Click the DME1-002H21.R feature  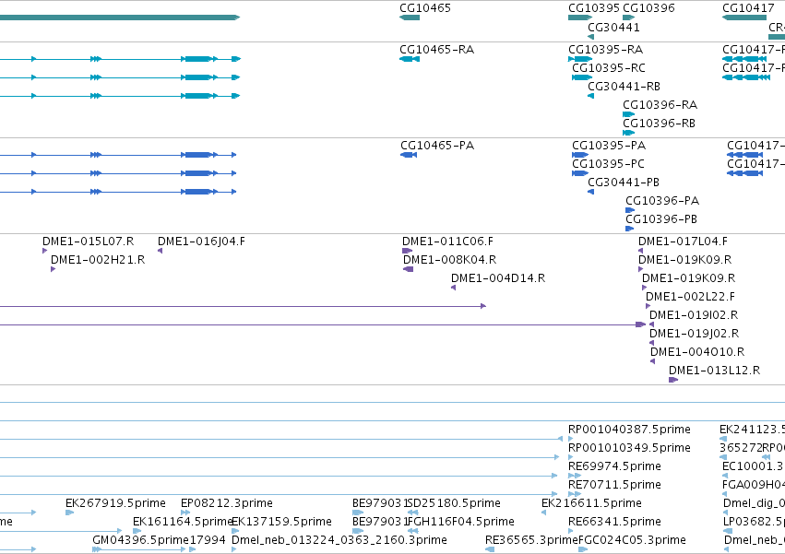point(98,260)
